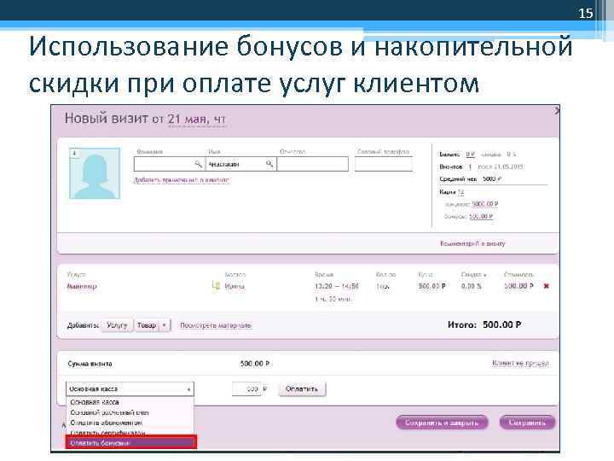Focus the main phone input field
The image size is (614, 461).
coord(384,164)
